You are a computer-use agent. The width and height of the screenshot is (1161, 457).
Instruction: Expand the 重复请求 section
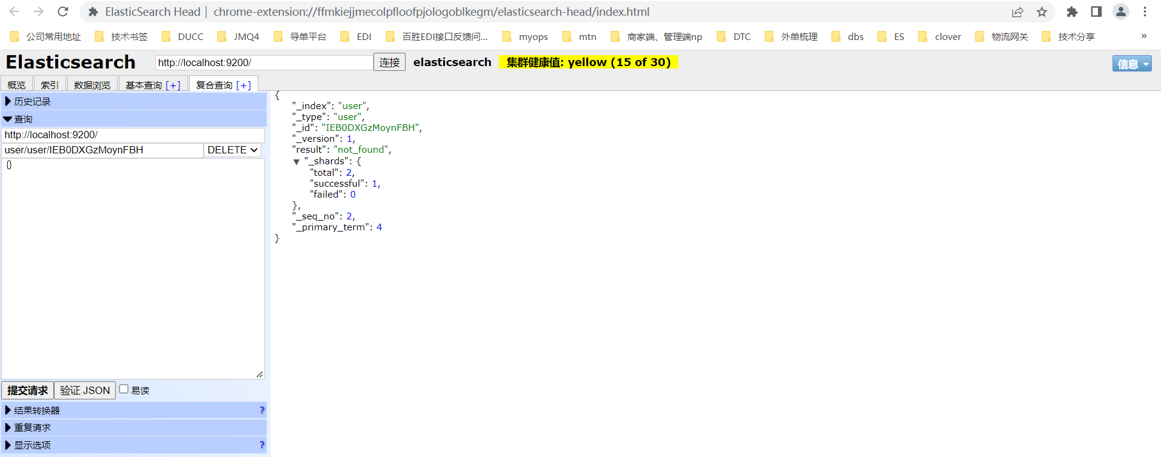(133, 427)
